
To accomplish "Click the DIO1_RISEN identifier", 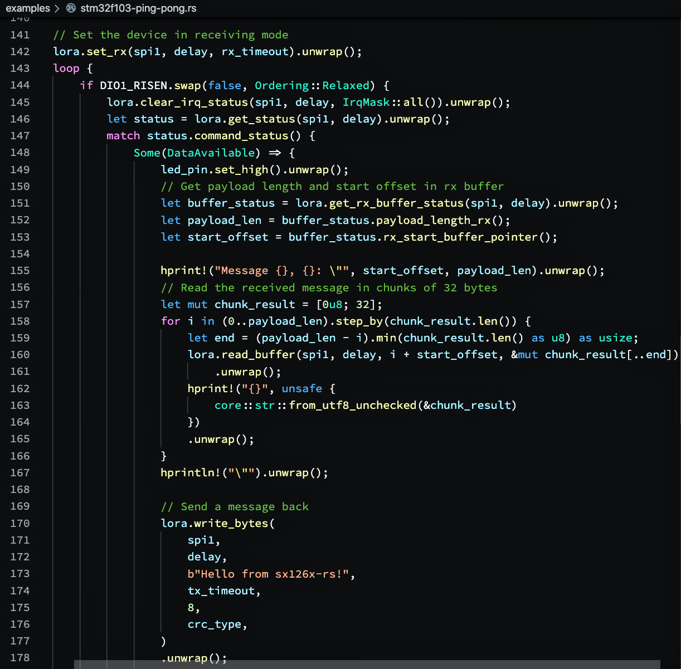I will pos(134,85).
